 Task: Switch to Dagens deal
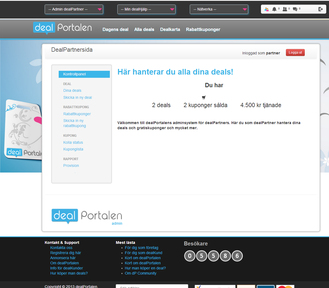point(115,29)
